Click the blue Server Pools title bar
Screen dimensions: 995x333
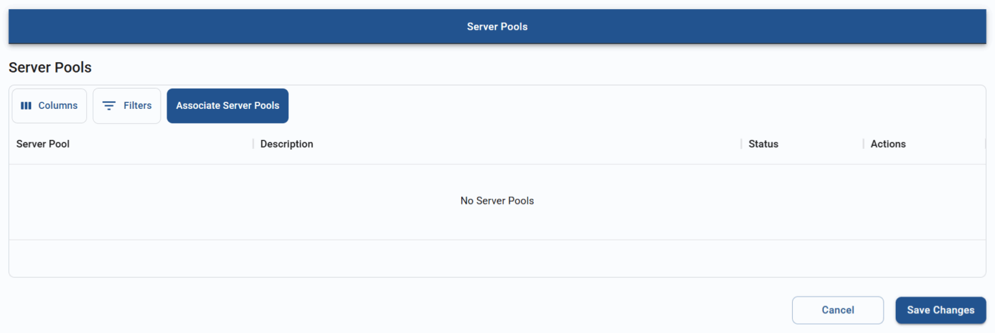[497, 27]
